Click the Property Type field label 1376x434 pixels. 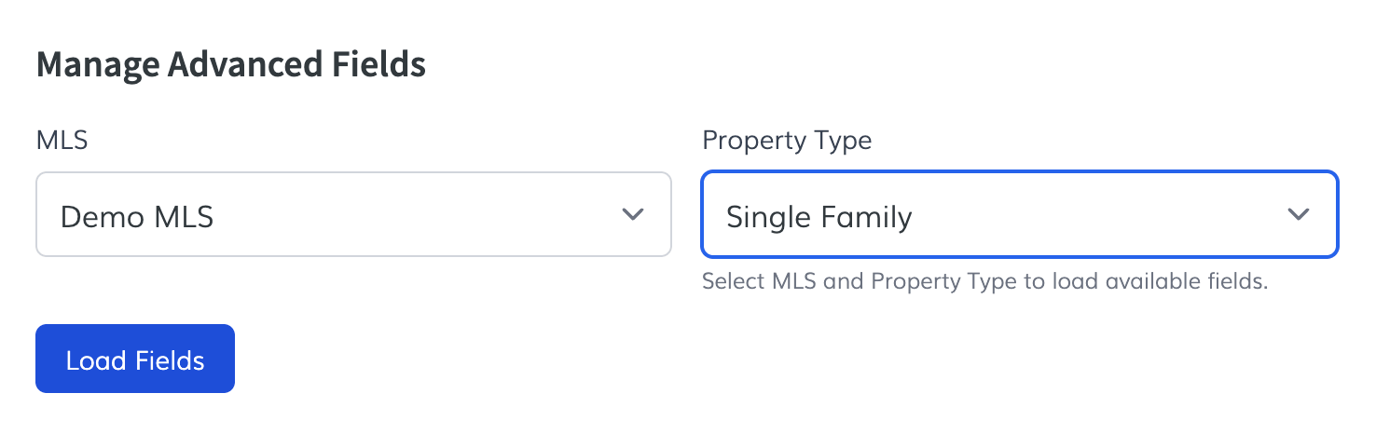coord(787,141)
